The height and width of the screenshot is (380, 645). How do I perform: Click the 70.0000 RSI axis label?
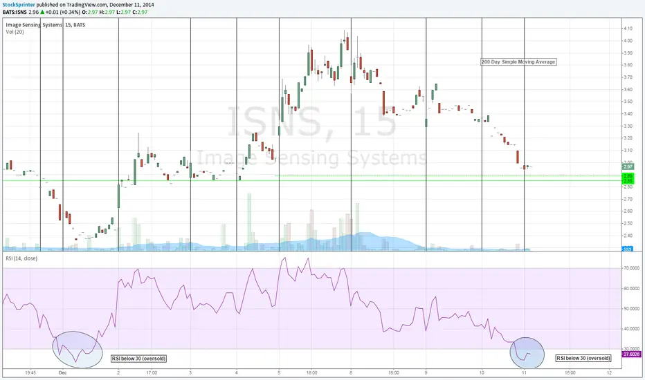(x=631, y=268)
